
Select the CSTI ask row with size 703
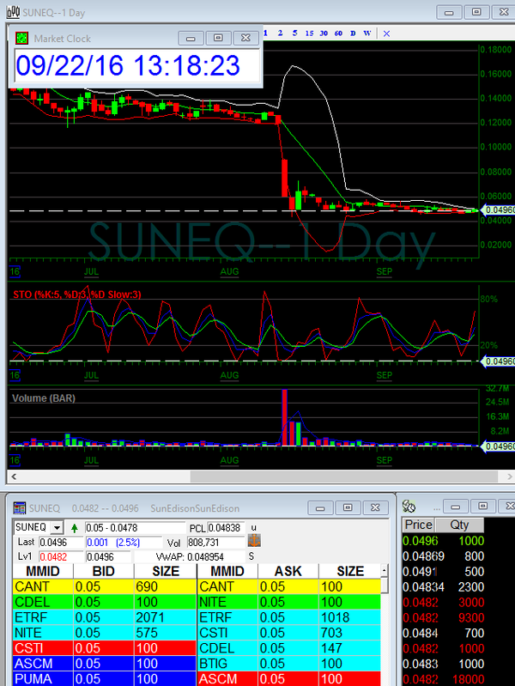(289, 633)
